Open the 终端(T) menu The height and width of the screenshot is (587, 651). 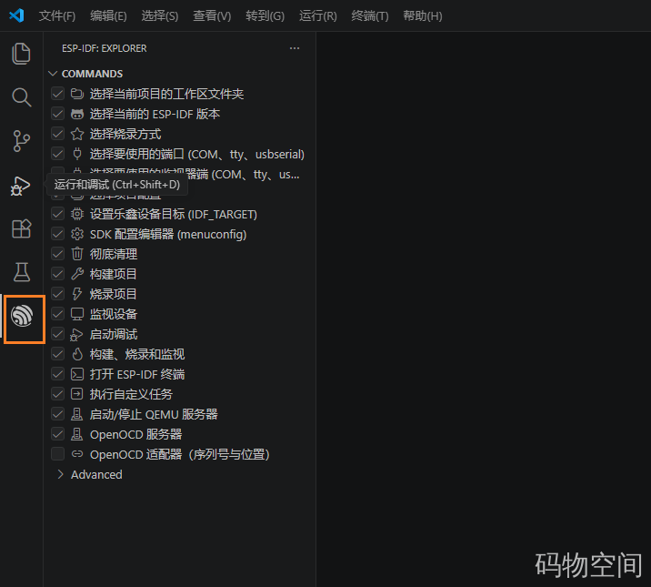click(x=370, y=16)
